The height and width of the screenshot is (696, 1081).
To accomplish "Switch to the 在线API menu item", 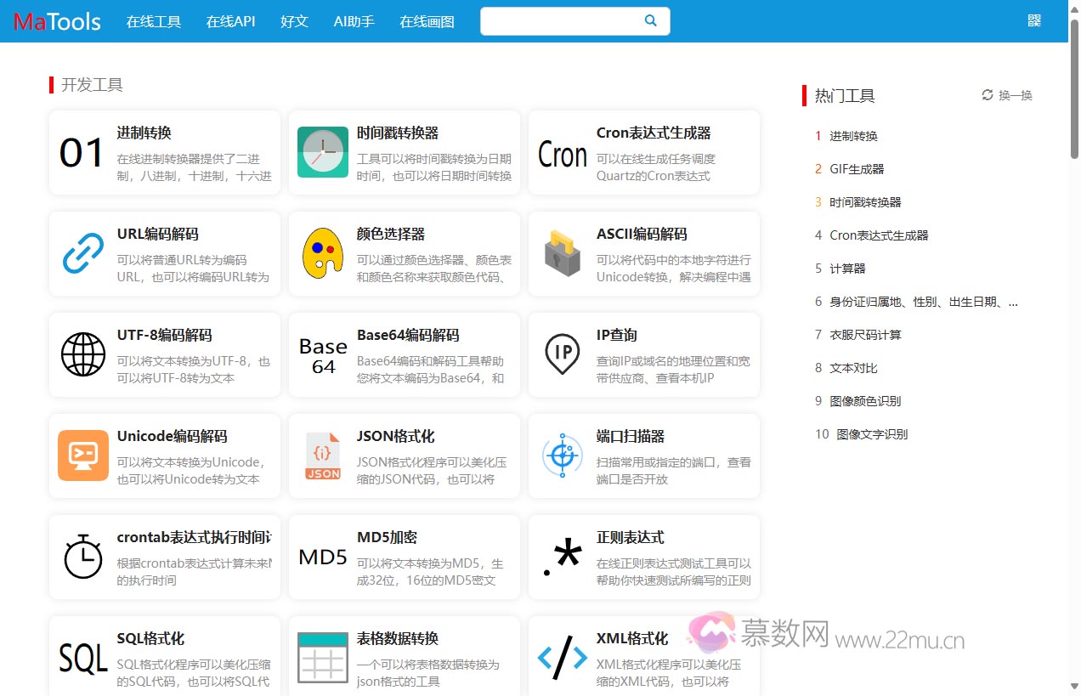I will (x=229, y=21).
